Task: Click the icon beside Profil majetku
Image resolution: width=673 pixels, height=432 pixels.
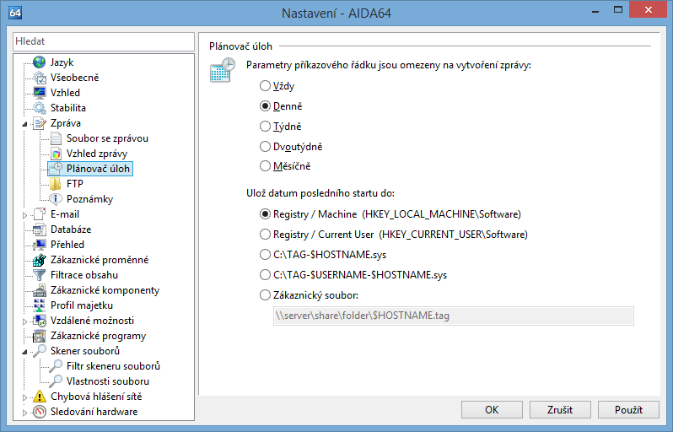Action: click(x=40, y=305)
